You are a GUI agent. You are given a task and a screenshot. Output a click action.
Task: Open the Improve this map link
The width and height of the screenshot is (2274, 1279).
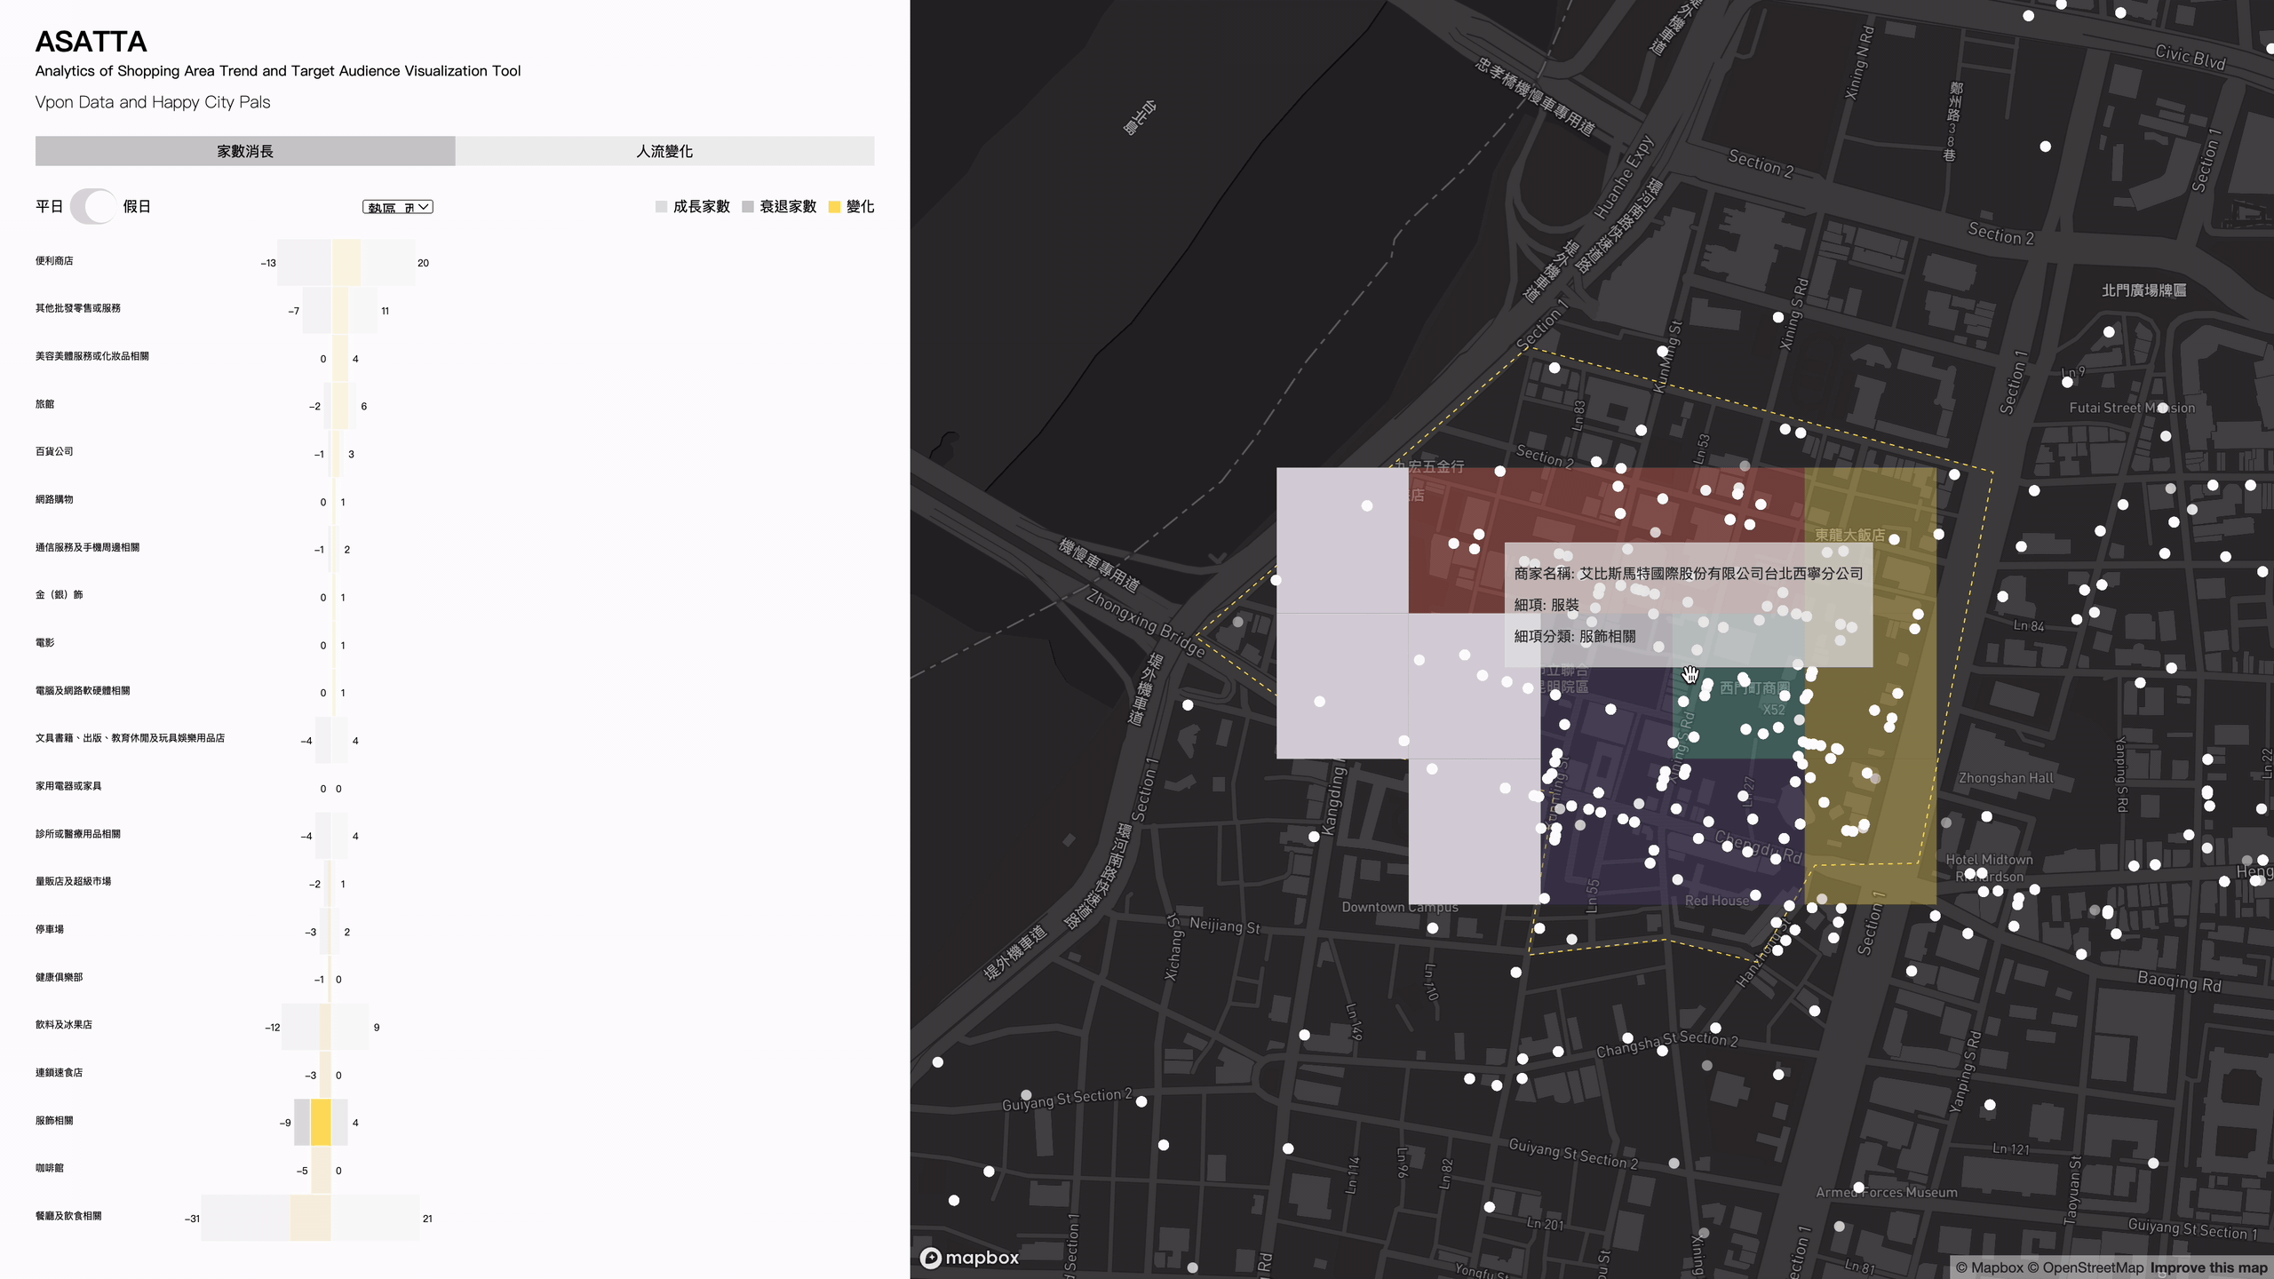[x=2208, y=1267]
